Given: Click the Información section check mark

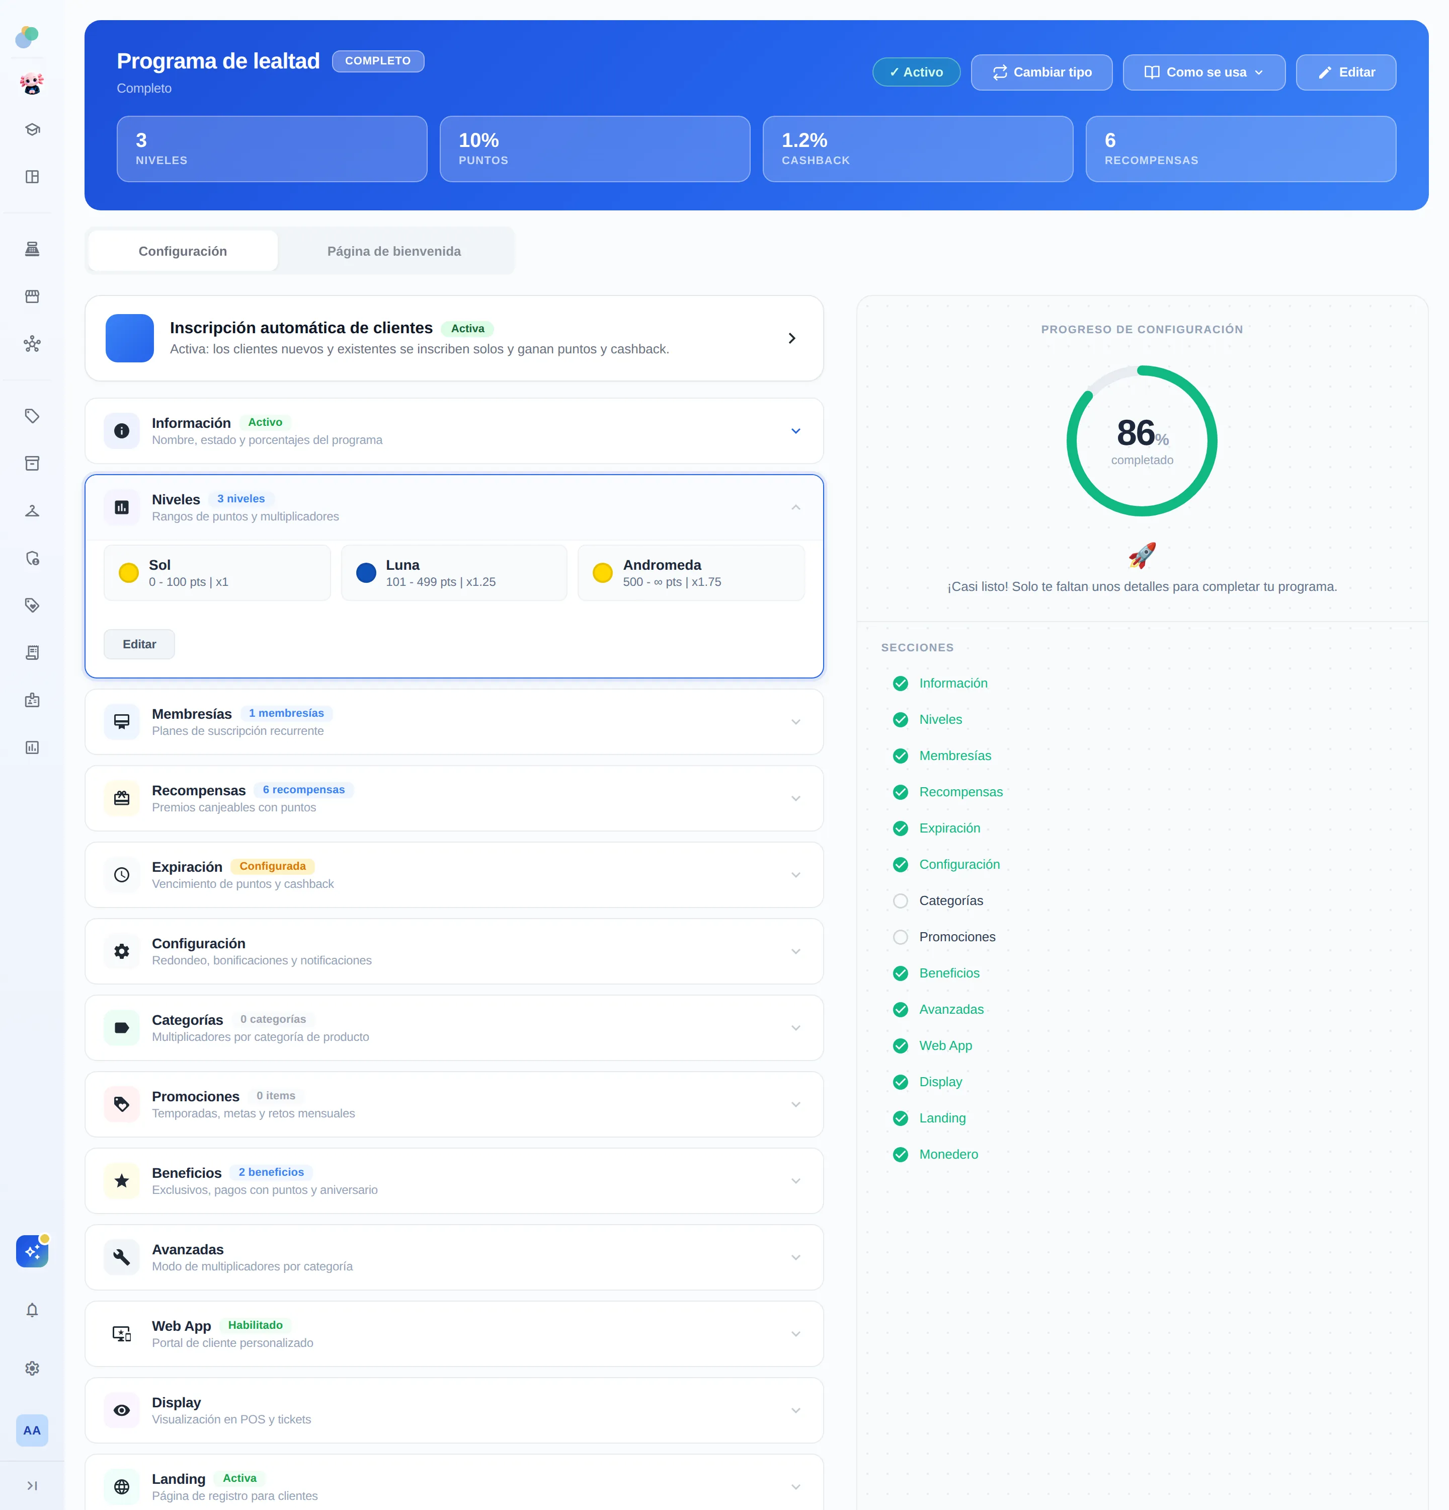Looking at the screenshot, I should [900, 684].
